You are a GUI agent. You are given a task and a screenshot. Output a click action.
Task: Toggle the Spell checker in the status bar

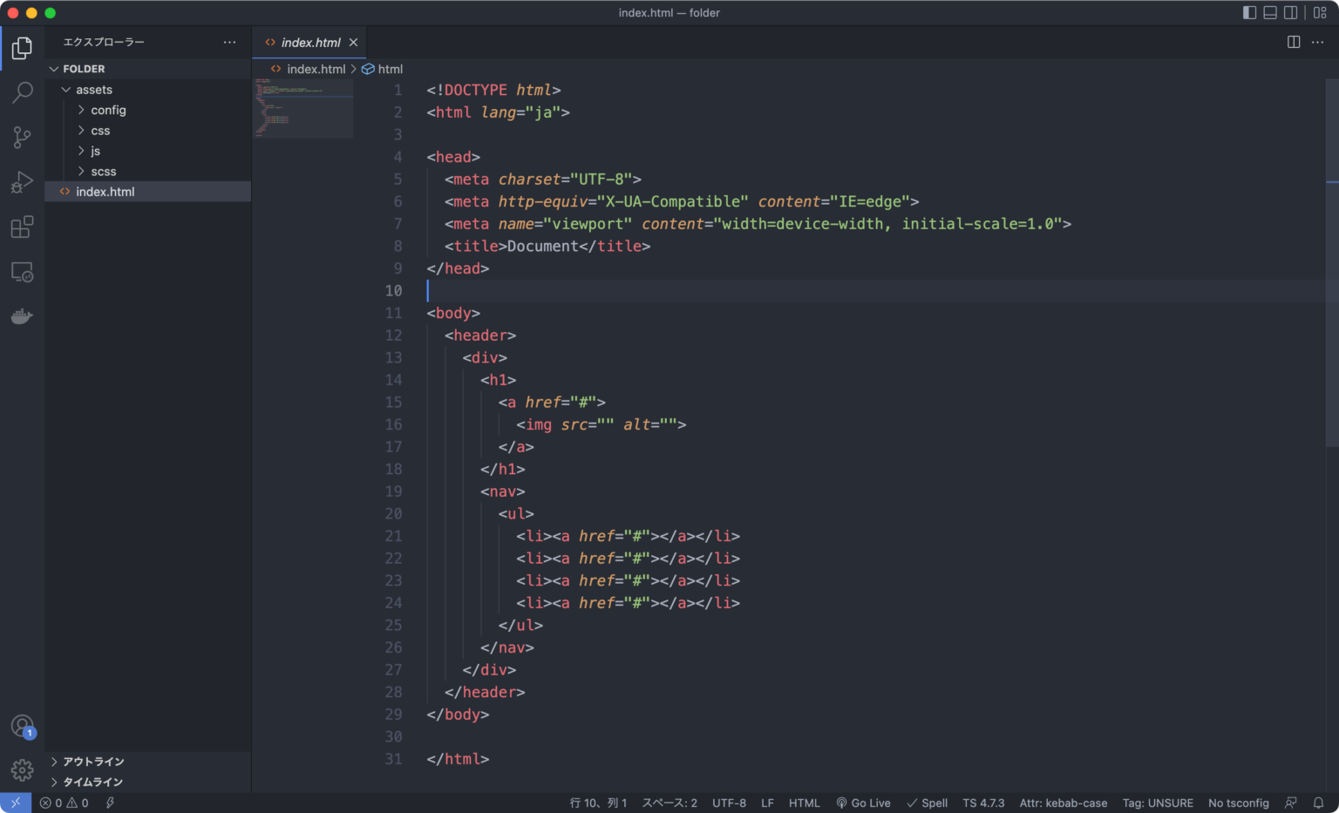pyautogui.click(x=927, y=802)
